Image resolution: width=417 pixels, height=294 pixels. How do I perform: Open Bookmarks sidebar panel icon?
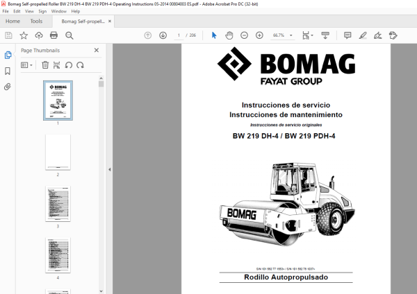click(8, 71)
